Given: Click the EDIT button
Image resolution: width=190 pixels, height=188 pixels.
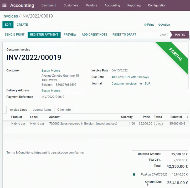Looking at the screenshot, I should 8,25.
